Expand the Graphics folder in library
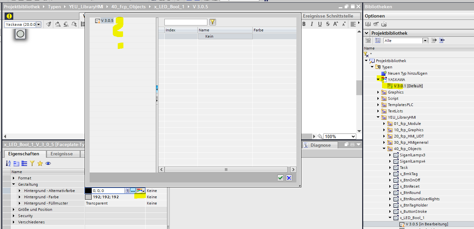474x229 pixels. tap(378, 92)
